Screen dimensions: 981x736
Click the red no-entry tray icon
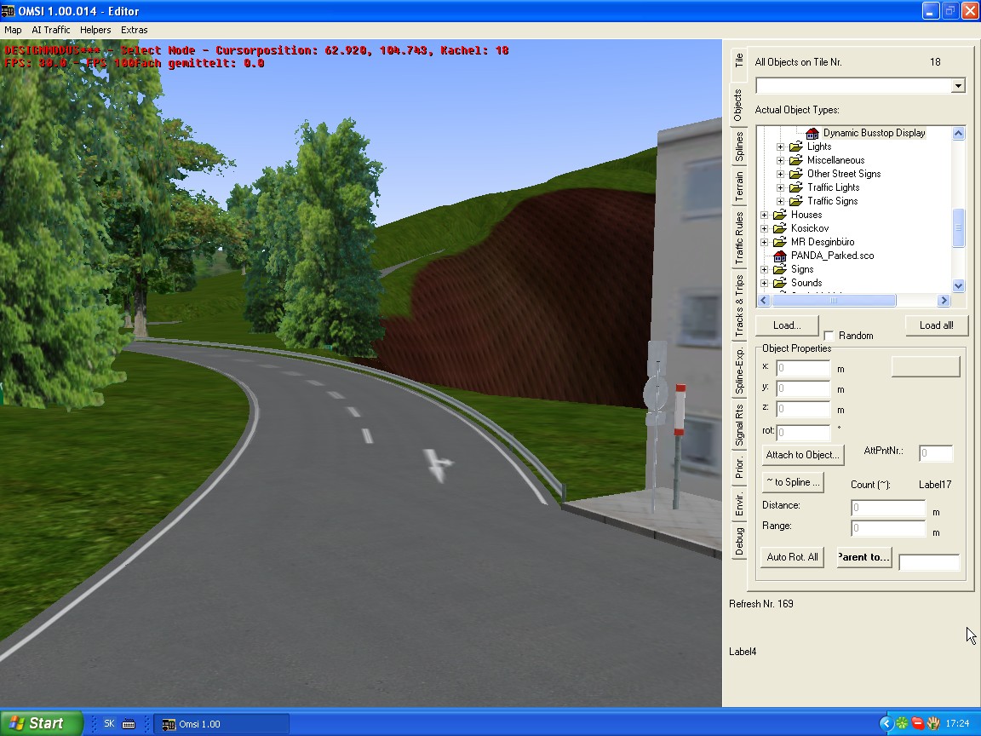click(918, 723)
